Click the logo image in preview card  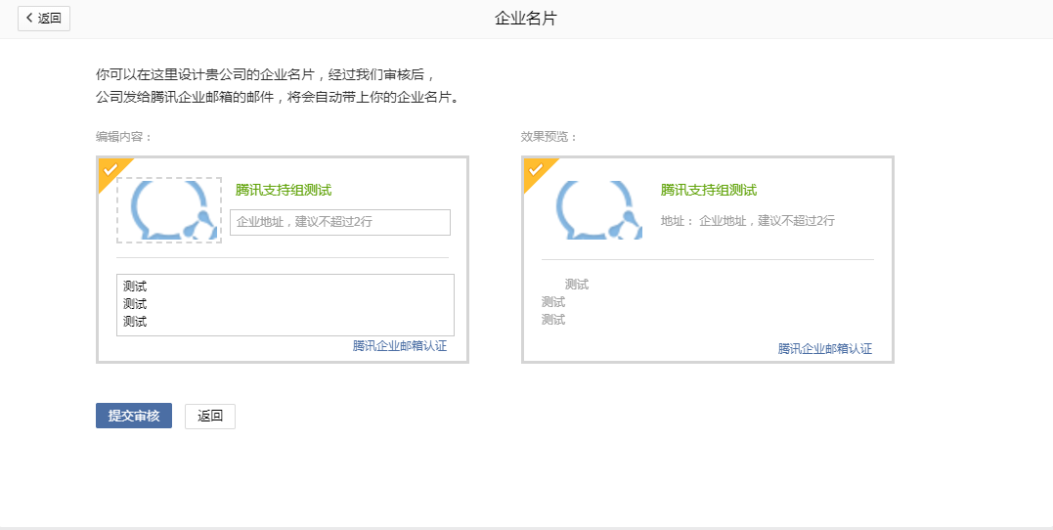point(597,210)
